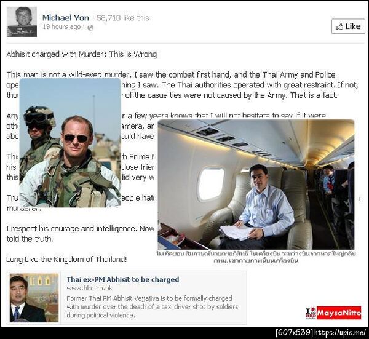Click the airplane cabin photo
The height and width of the screenshot is (339, 369).
[256, 185]
